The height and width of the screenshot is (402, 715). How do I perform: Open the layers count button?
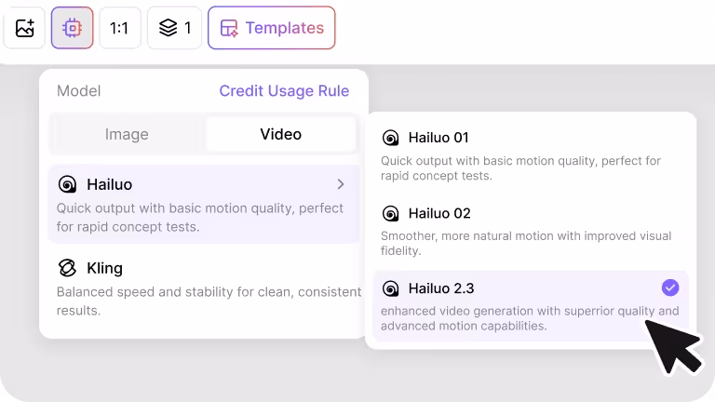coord(174,28)
